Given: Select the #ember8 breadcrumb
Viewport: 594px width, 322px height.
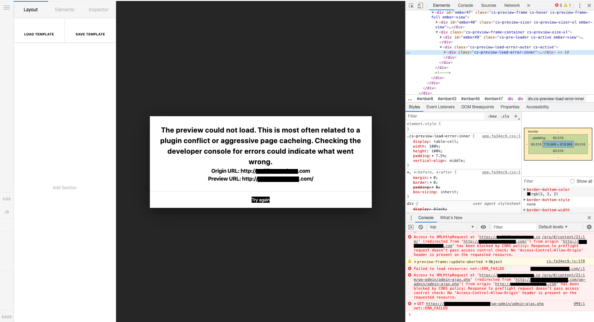Looking at the screenshot, I should 425,99.
